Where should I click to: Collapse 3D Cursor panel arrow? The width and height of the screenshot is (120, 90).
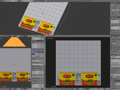[x=32, y=81]
